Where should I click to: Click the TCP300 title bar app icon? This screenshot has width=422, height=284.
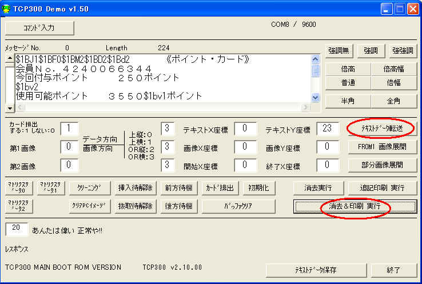tap(6, 9)
